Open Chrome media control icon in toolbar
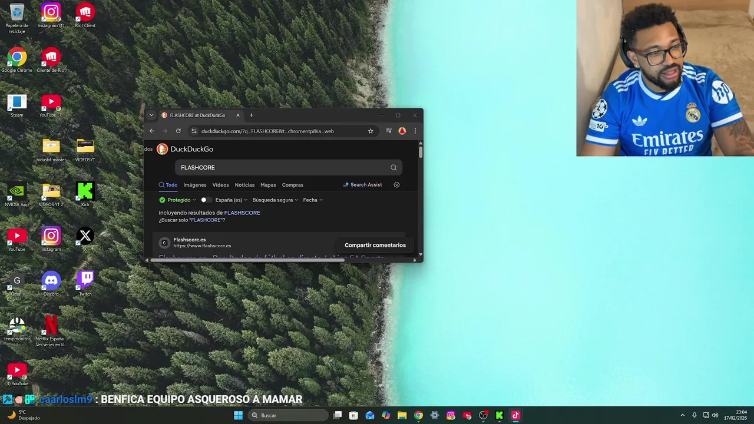 [x=389, y=131]
